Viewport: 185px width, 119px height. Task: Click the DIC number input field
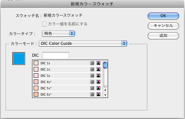56,55
